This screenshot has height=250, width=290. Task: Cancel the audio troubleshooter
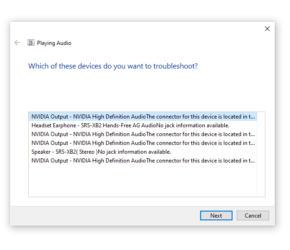(x=252, y=215)
